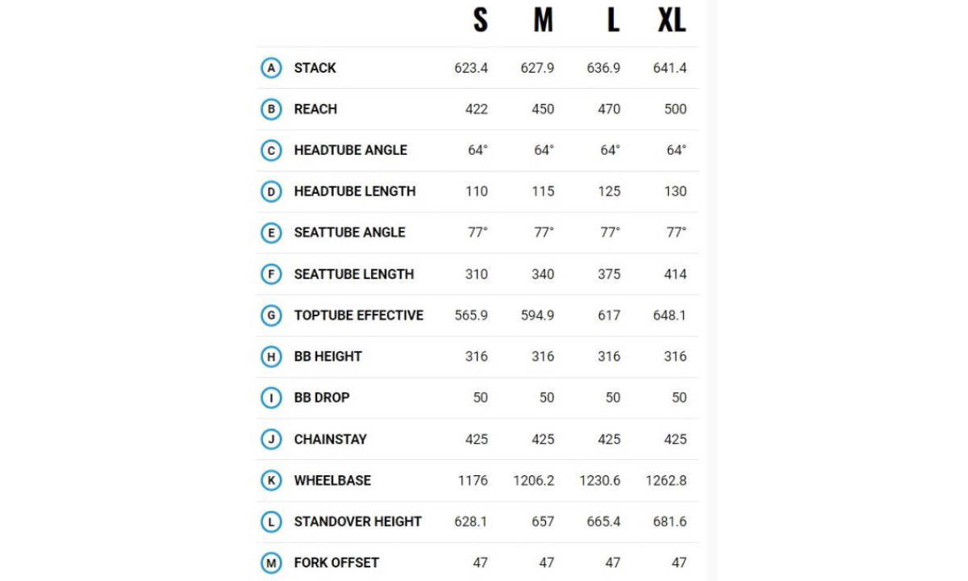The height and width of the screenshot is (581, 968).
Task: Select the circled K Wheelbase icon
Action: 271,480
